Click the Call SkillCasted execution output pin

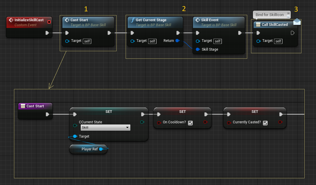[293, 33]
